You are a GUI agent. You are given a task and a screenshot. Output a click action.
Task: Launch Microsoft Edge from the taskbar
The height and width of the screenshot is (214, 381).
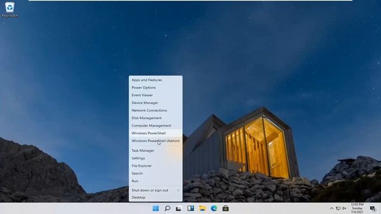pos(214,208)
